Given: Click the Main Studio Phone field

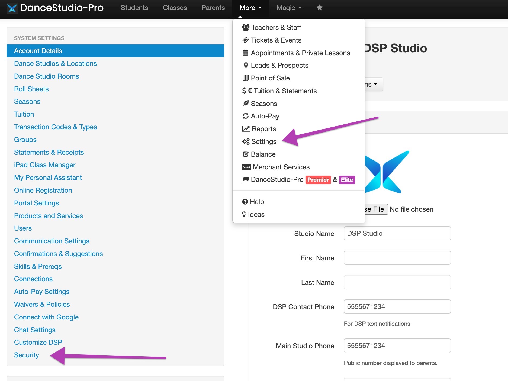Looking at the screenshot, I should coord(397,346).
